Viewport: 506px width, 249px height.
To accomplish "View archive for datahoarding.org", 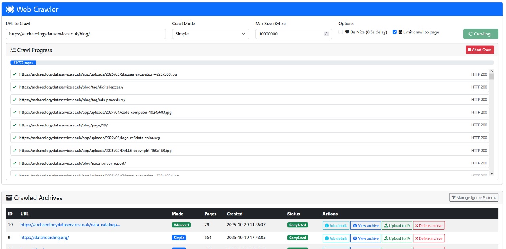I will (365, 238).
